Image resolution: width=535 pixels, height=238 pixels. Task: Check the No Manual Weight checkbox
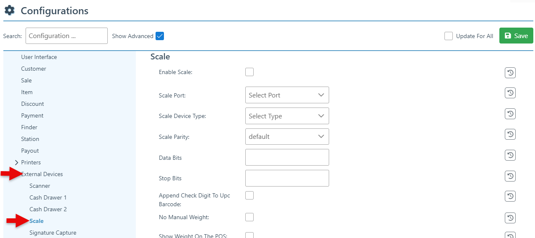(x=249, y=217)
